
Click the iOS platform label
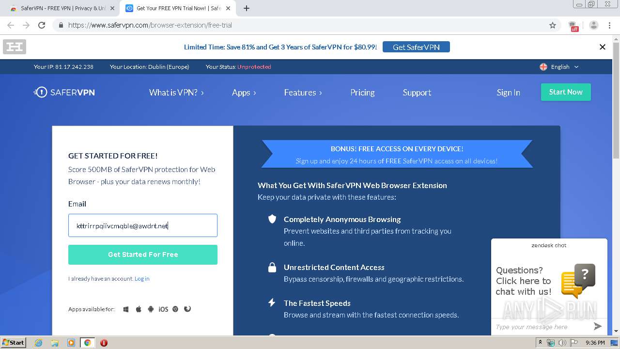[x=163, y=309]
